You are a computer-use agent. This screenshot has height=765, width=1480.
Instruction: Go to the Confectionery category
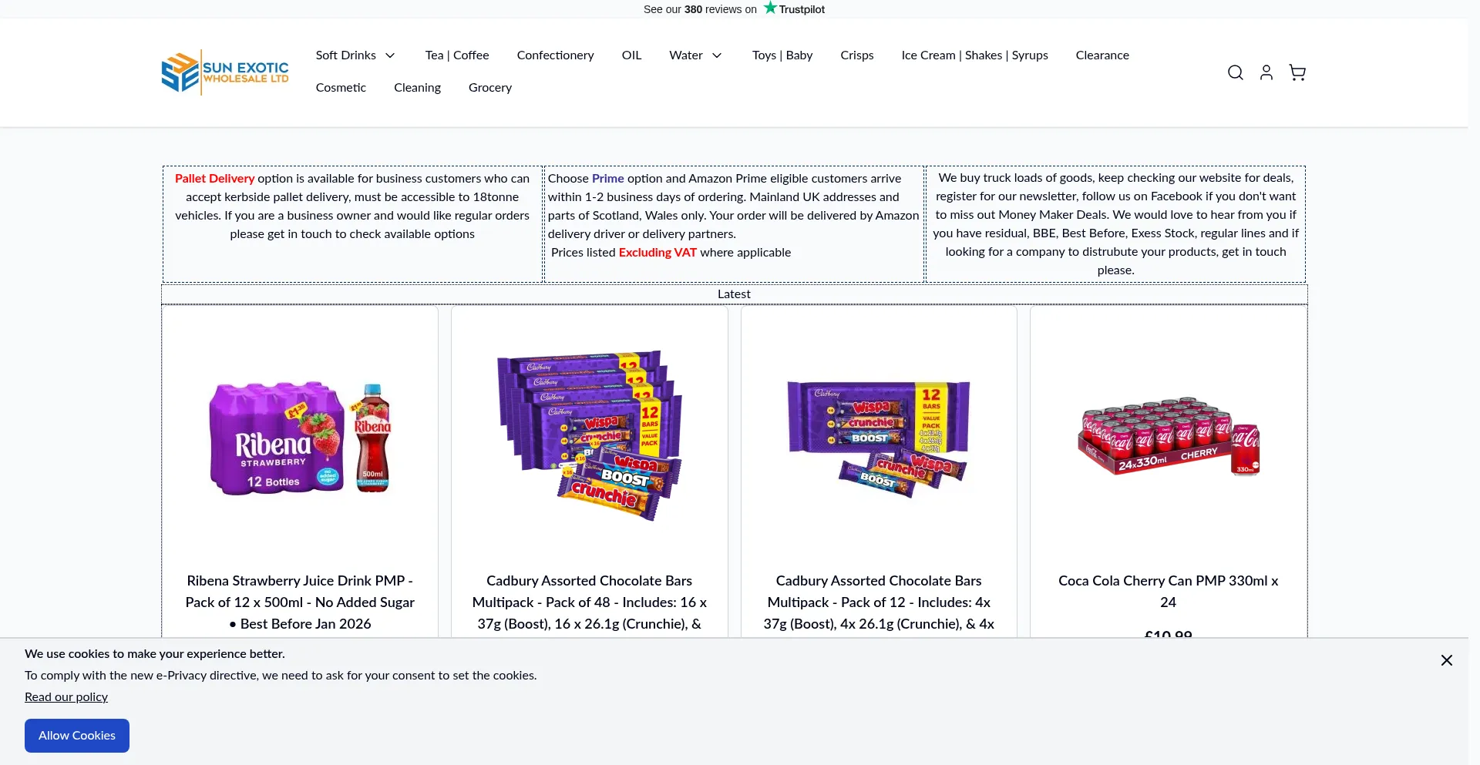[555, 55]
